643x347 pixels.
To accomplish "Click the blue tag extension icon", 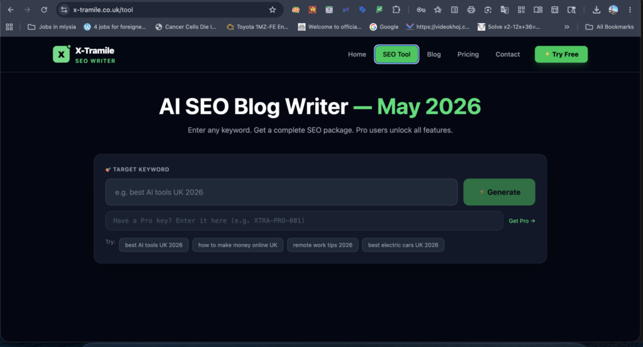I will coord(362,9).
